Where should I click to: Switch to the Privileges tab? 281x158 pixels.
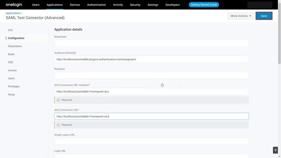(14, 86)
